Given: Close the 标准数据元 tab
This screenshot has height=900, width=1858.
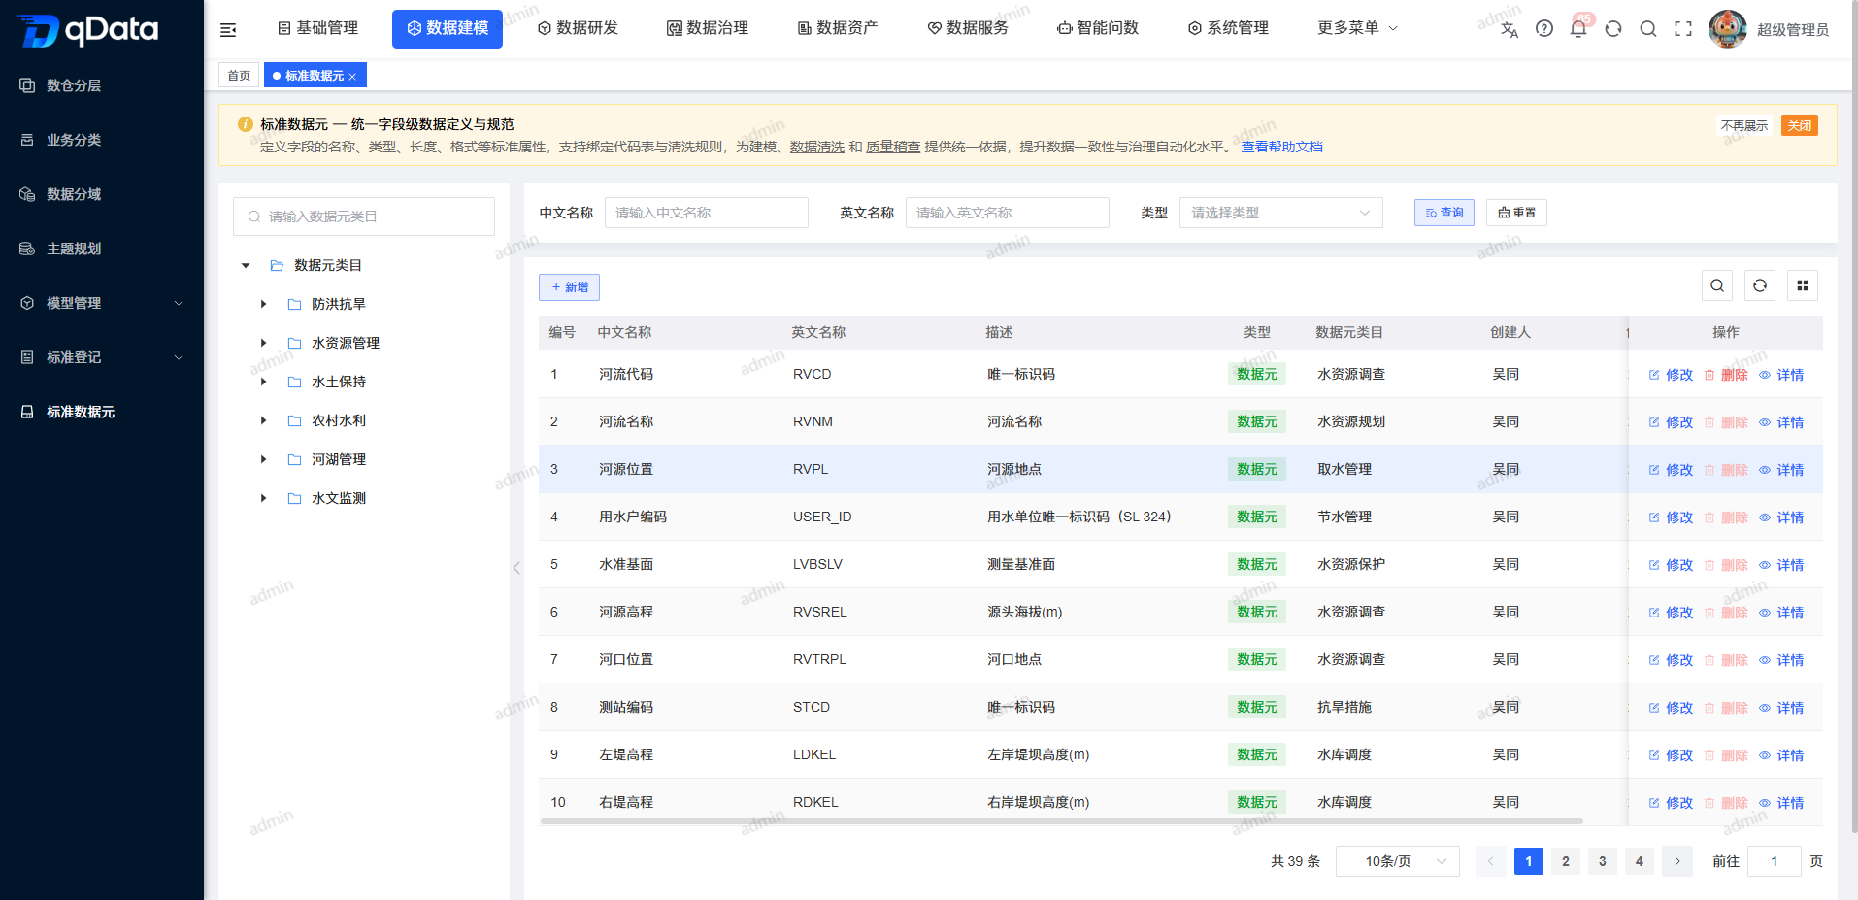Looking at the screenshot, I should 352,77.
